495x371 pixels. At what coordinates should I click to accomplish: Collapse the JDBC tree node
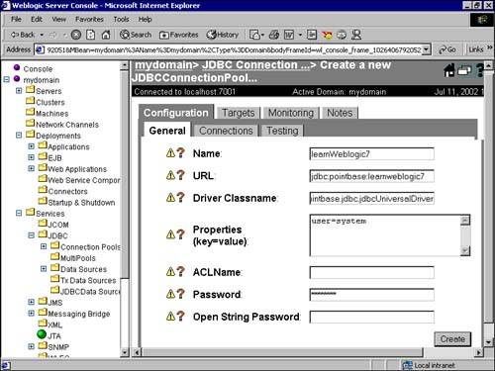click(31, 235)
